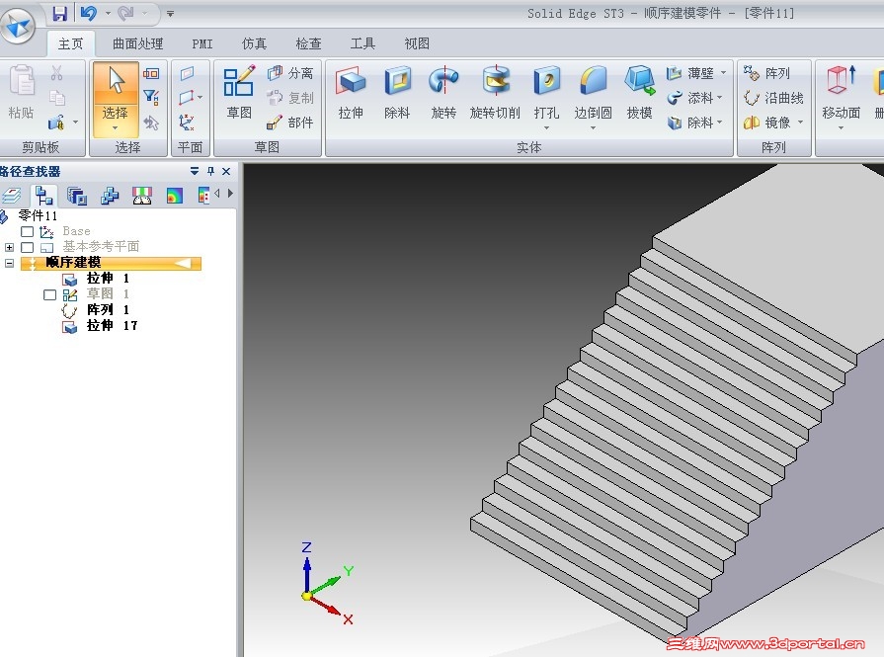This screenshot has height=657, width=884.
Task: Show next PathFinder tabs with right arrow
Action: [230, 193]
